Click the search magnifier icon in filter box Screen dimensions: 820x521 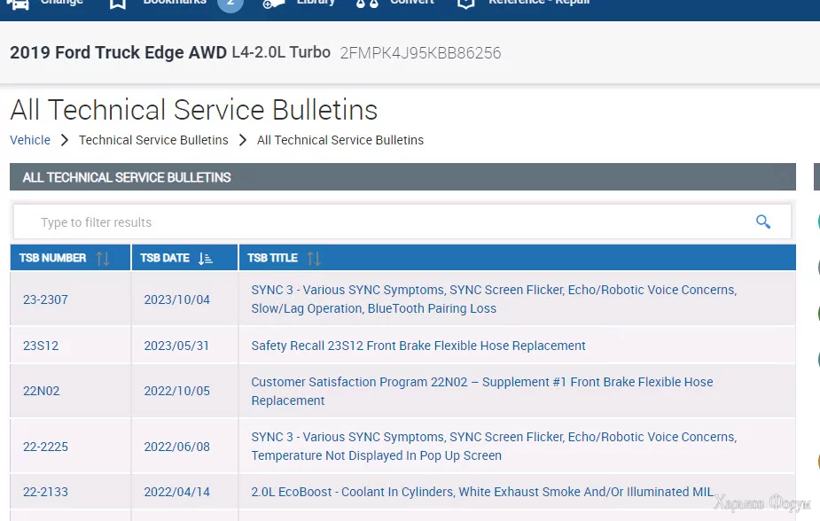coord(762,222)
